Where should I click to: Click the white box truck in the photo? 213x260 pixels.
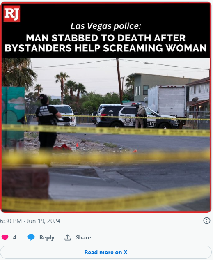pos(167,101)
